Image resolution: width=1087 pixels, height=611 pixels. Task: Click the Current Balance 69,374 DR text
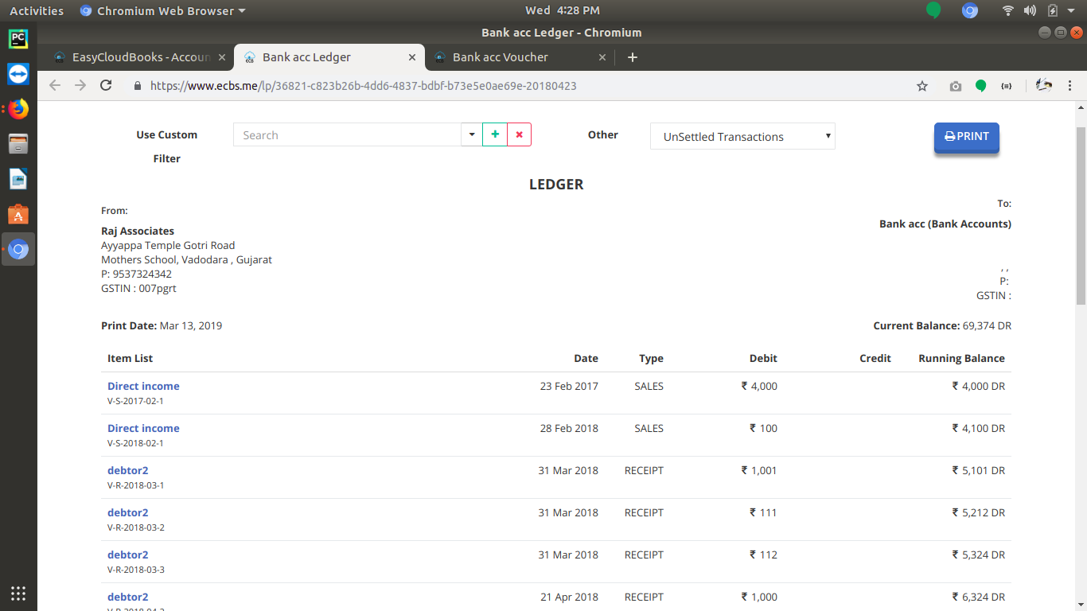[942, 325]
